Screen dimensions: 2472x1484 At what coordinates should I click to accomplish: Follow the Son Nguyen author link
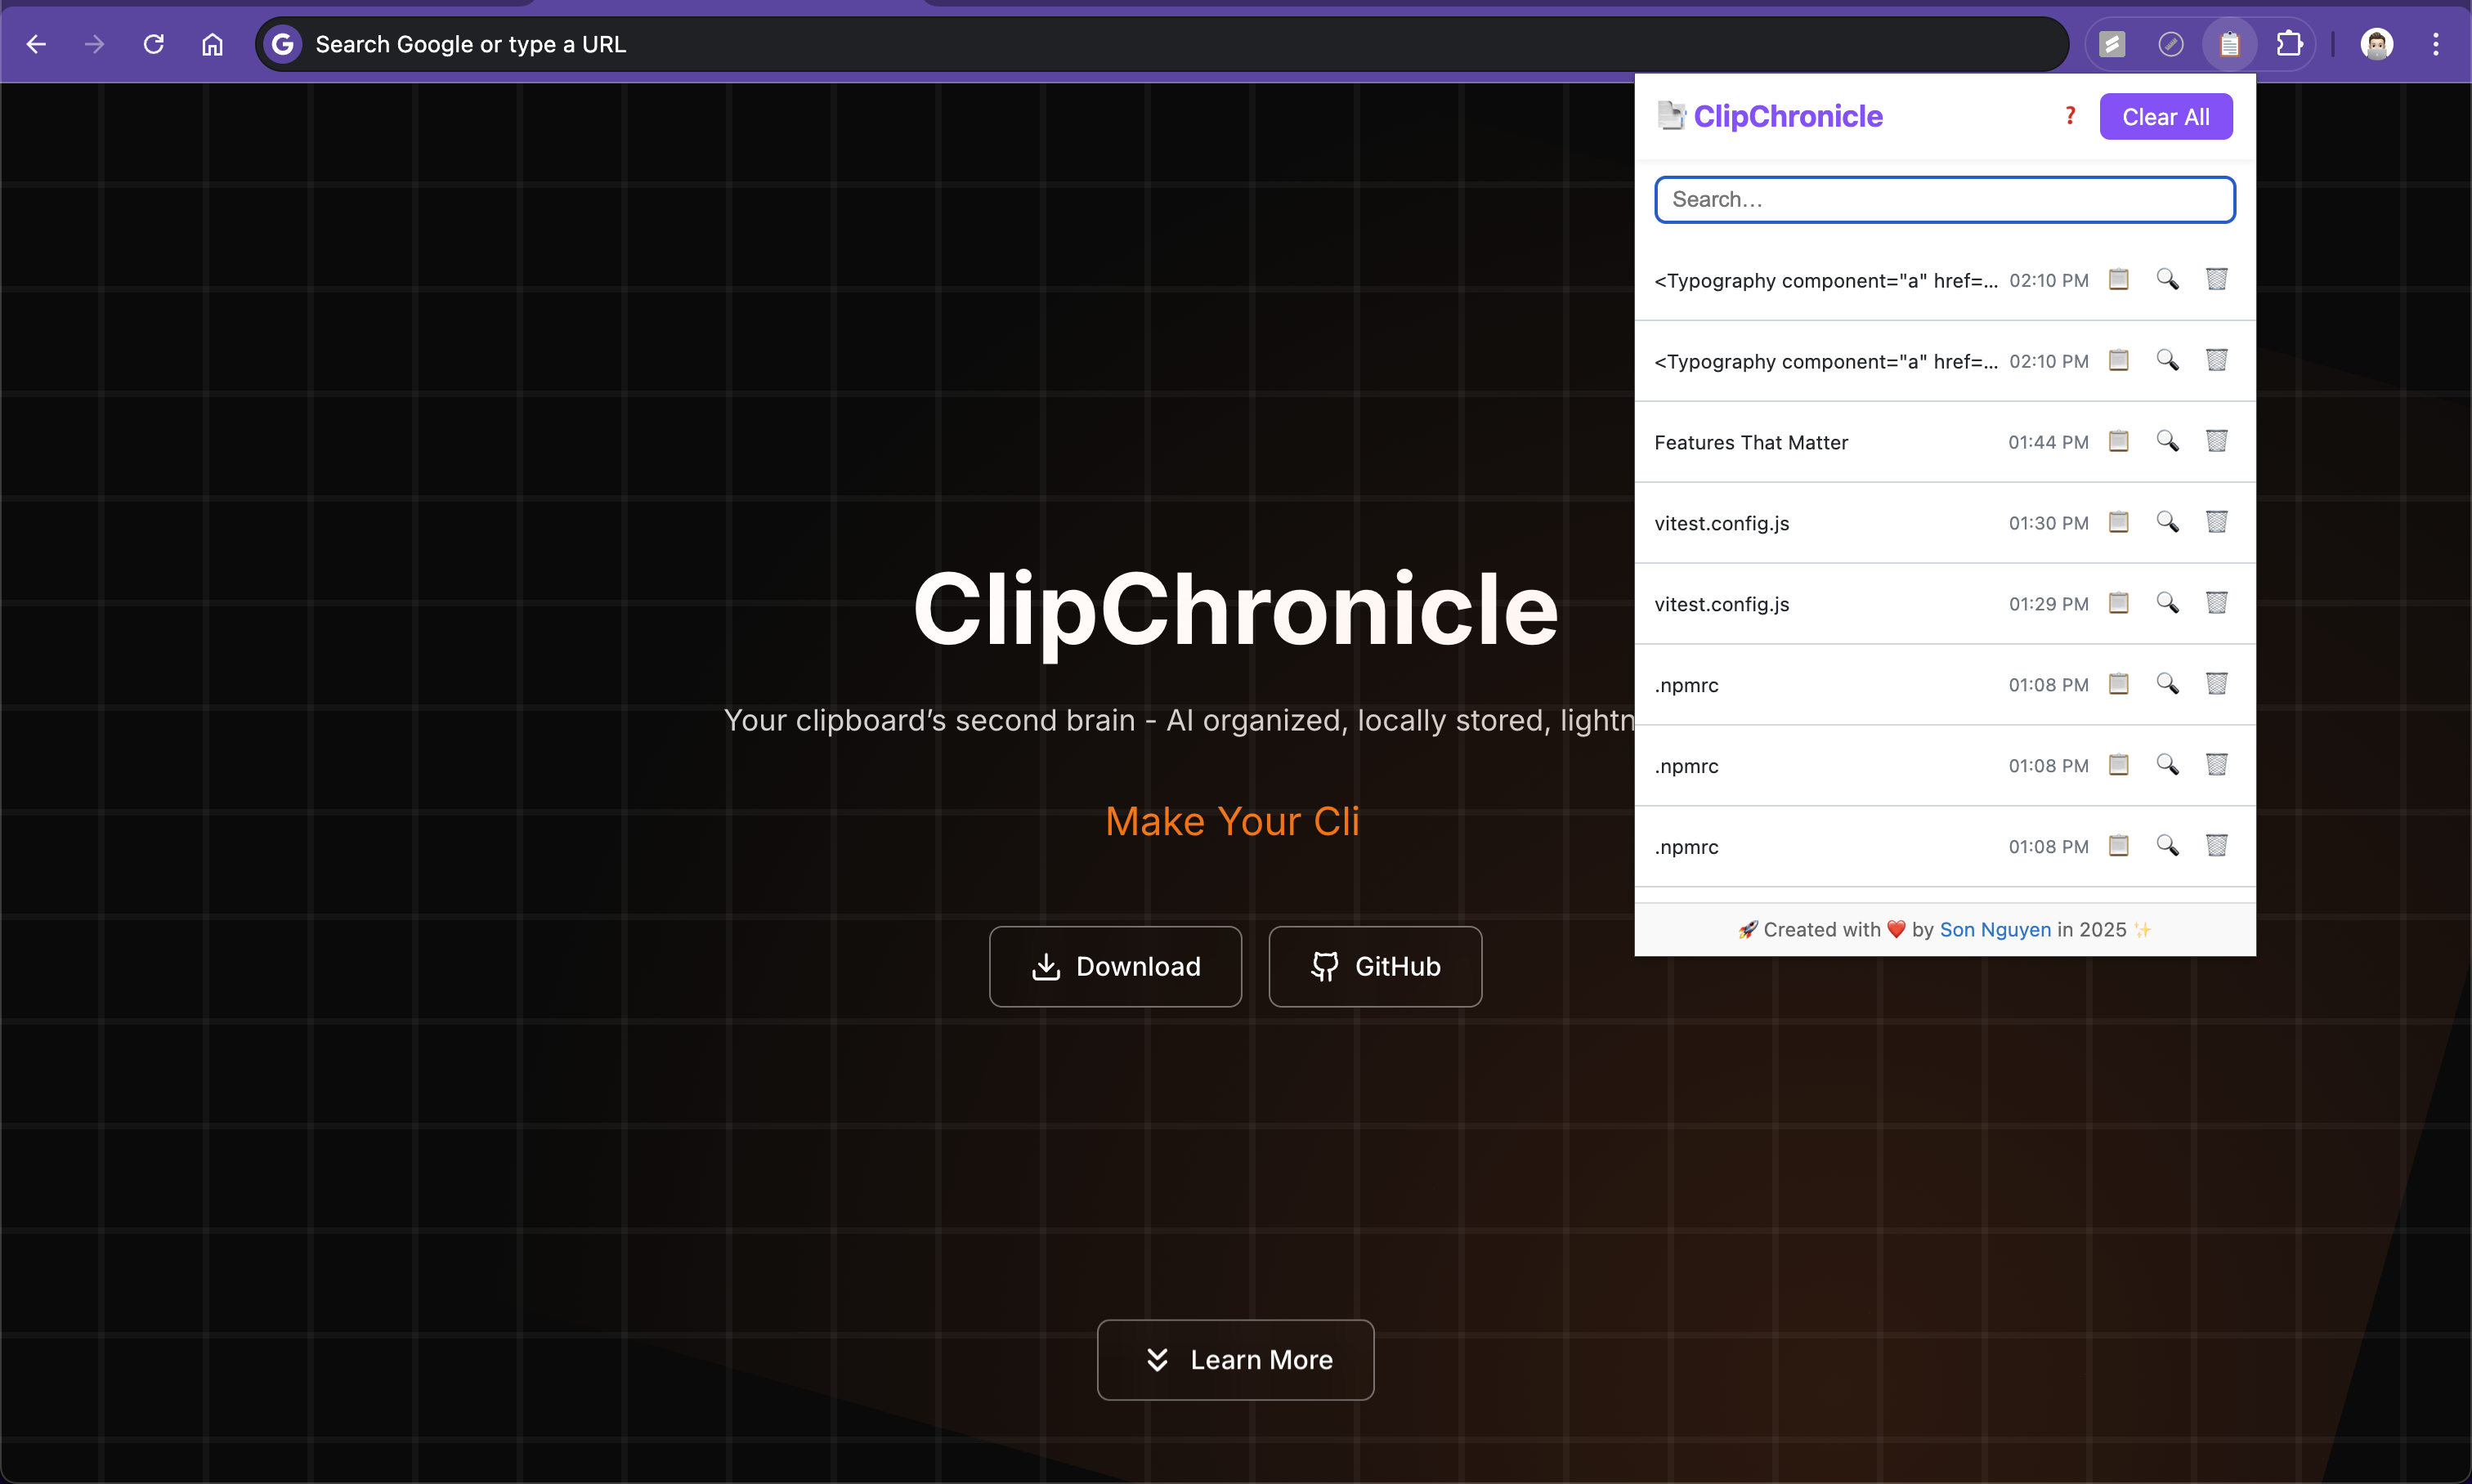(x=1994, y=929)
